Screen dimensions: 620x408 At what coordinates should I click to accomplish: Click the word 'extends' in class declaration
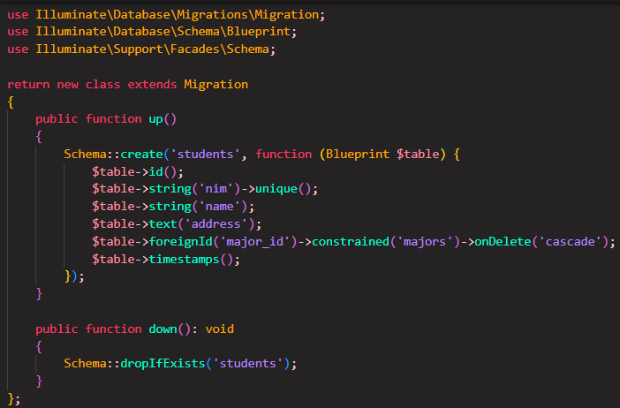[152, 85]
